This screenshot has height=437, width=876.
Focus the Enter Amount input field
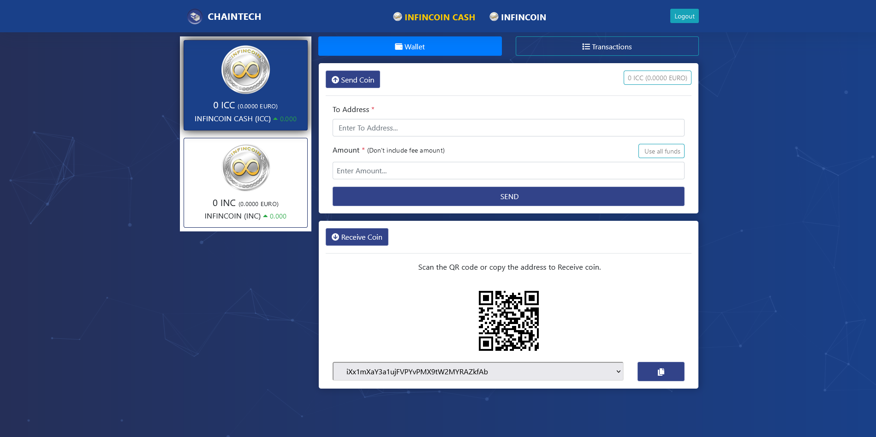coord(508,171)
